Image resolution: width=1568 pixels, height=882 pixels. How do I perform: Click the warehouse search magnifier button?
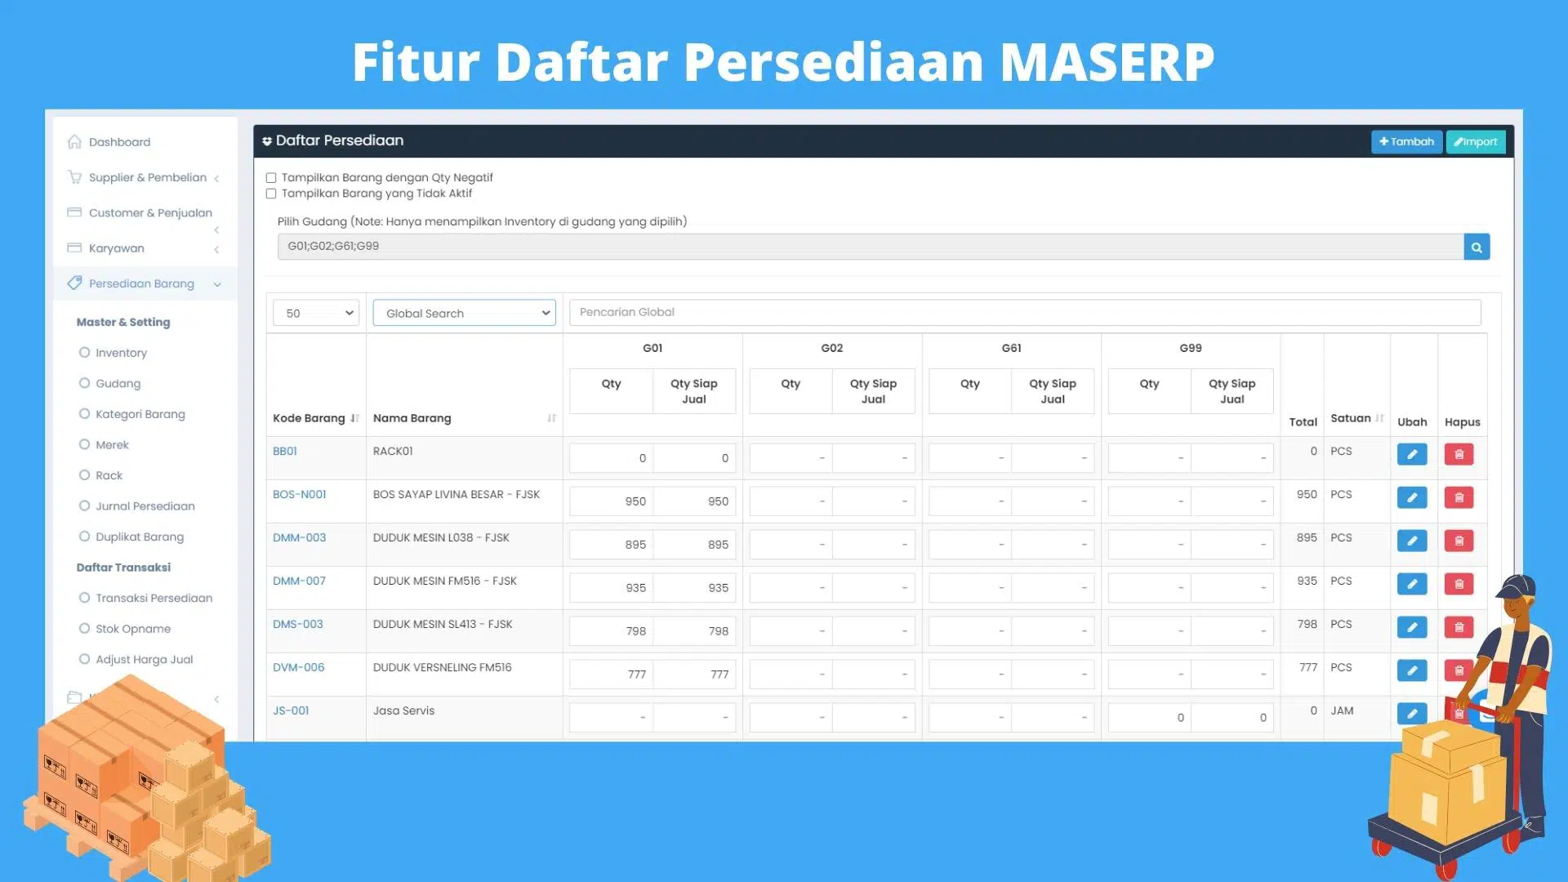[x=1477, y=247]
